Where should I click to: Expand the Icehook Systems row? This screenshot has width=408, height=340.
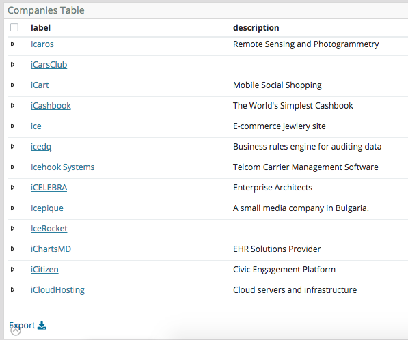(x=12, y=167)
